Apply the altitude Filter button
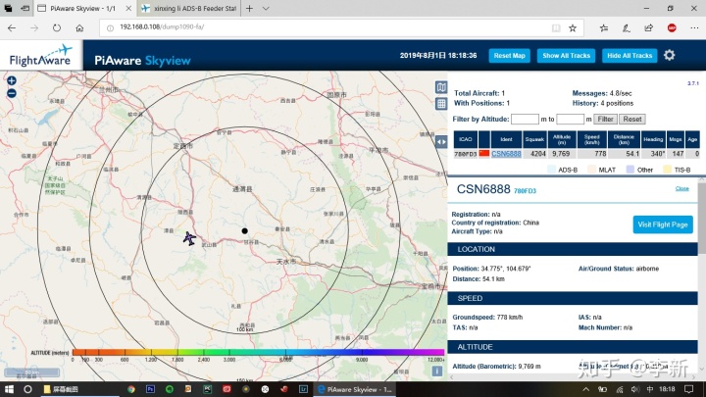 point(605,119)
